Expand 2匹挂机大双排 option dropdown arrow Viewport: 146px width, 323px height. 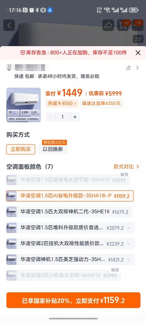pos(129,243)
